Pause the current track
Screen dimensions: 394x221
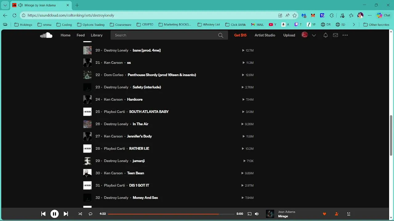(54, 214)
